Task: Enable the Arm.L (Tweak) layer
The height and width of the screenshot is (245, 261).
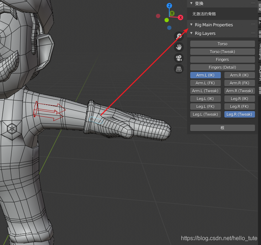Action: pyautogui.click(x=206, y=91)
